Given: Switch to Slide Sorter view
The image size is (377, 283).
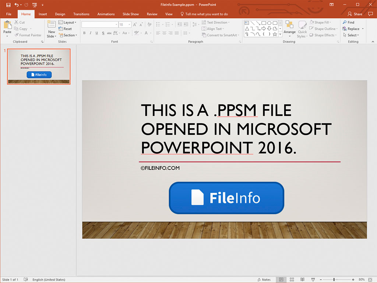Looking at the screenshot, I should pos(292,279).
